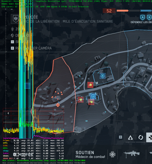Click the objective B shield in top-right header
This screenshot has height=164, width=152.
[149, 17]
